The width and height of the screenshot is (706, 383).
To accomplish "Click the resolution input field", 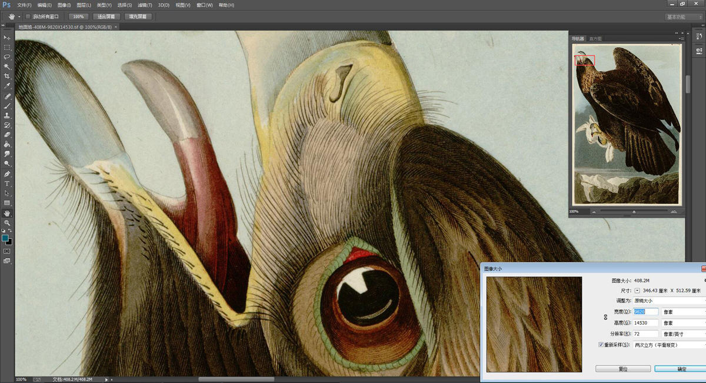I will click(x=646, y=334).
